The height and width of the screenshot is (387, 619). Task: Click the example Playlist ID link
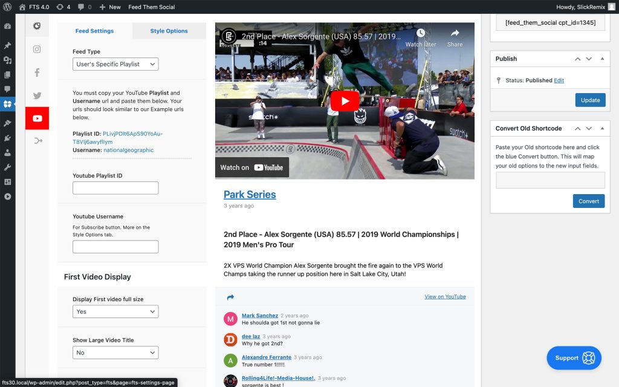click(x=118, y=138)
